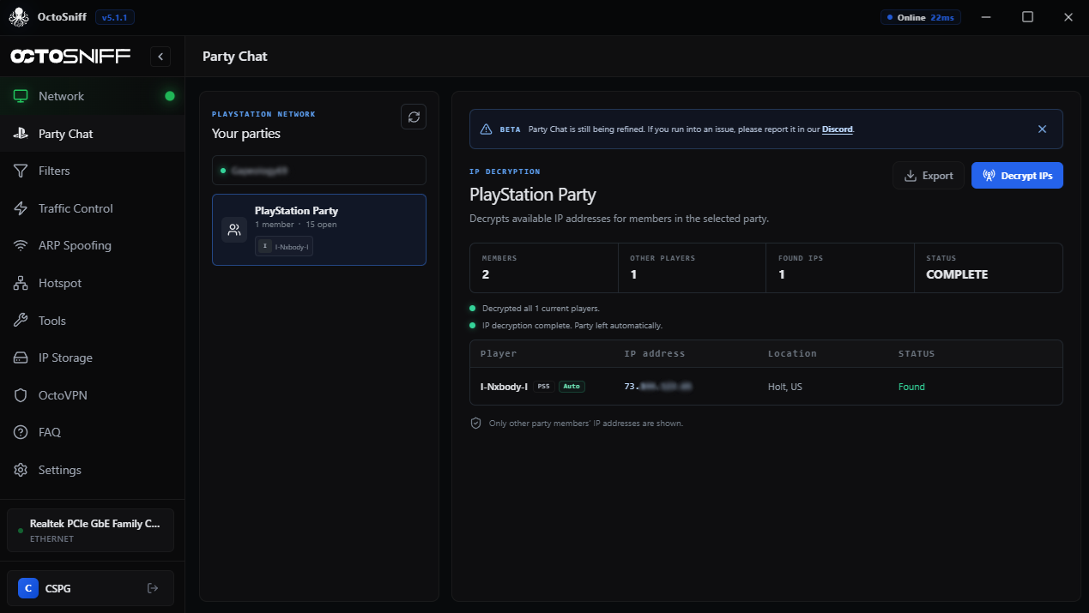Click the Realtek PCIe GbE adapter selector
Viewport: 1089px width, 613px height.
pos(90,531)
